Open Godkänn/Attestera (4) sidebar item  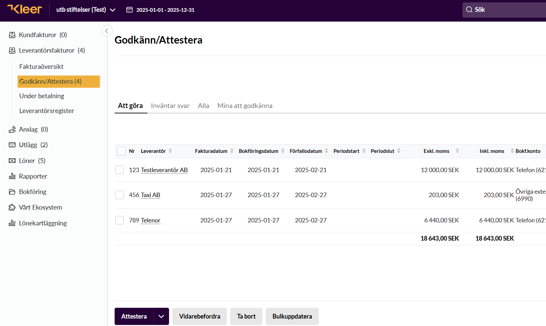click(59, 81)
